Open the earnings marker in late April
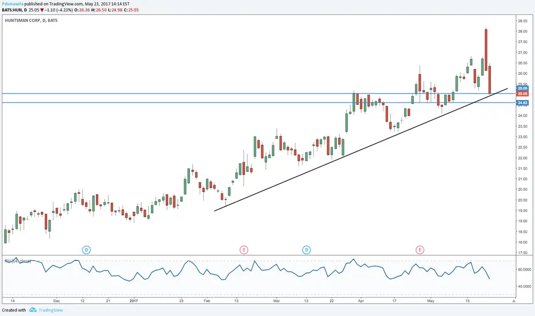The height and width of the screenshot is (316, 535). point(420,250)
